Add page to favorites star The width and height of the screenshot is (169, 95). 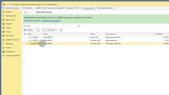click(34, 12)
